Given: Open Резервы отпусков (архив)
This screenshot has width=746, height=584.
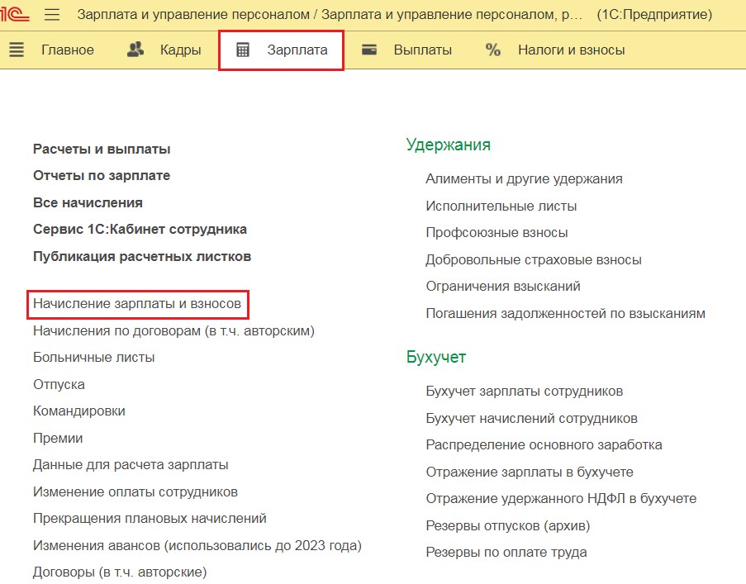Looking at the screenshot, I should point(507,525).
